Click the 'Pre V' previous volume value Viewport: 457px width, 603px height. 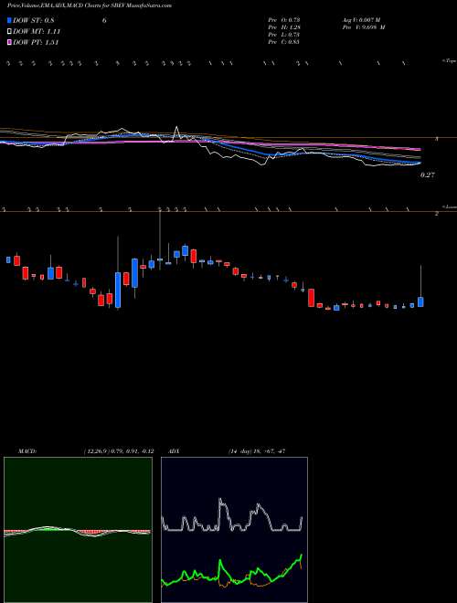coord(366,27)
